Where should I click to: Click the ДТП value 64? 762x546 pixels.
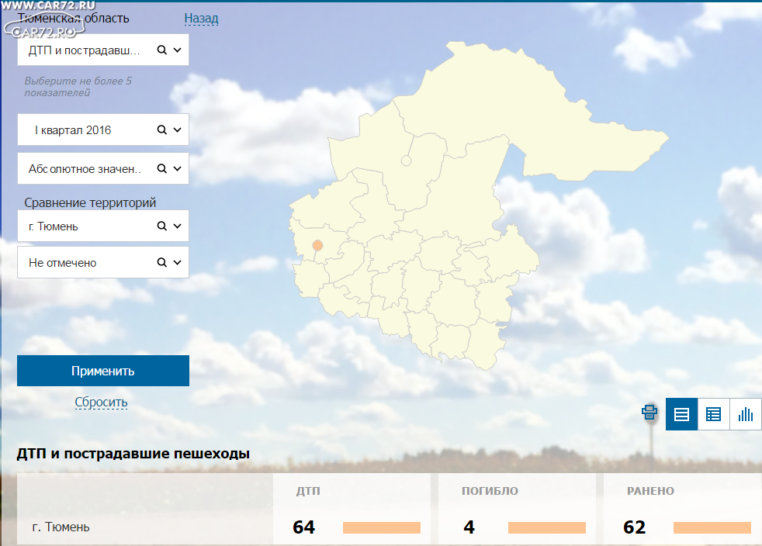303,527
